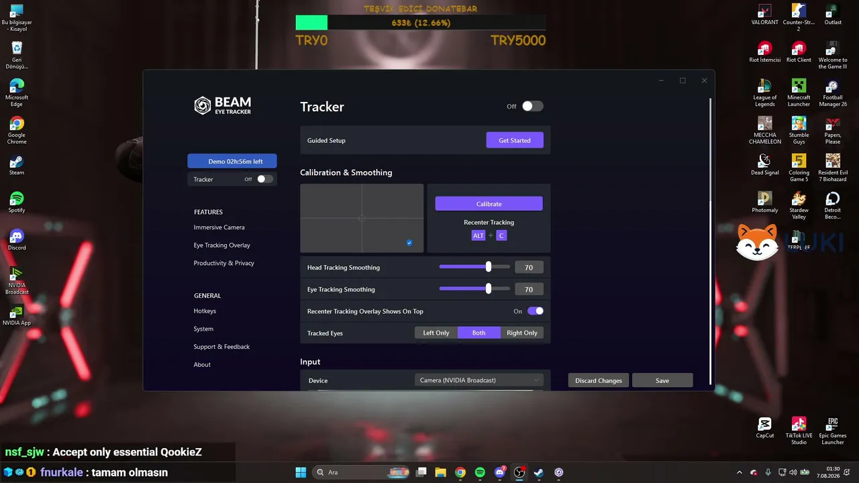The height and width of the screenshot is (483, 859).
Task: Select the Stumble Guys desktop icon
Action: pyautogui.click(x=799, y=131)
